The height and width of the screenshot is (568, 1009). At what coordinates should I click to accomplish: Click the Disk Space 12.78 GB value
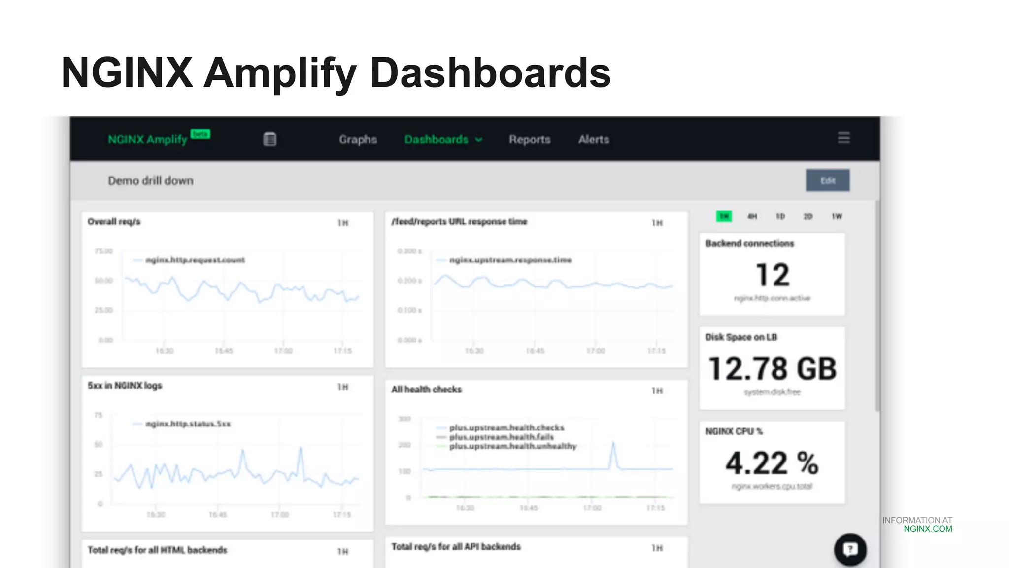tap(773, 369)
